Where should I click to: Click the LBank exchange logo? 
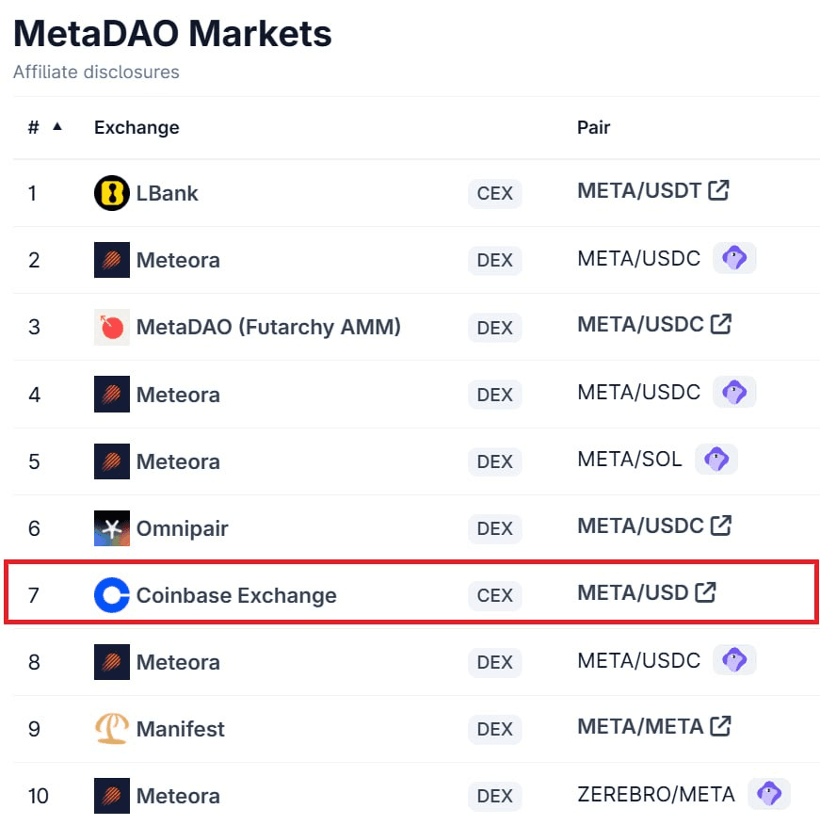click(111, 193)
